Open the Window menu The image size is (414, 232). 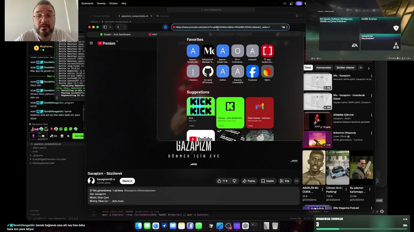(113, 3)
